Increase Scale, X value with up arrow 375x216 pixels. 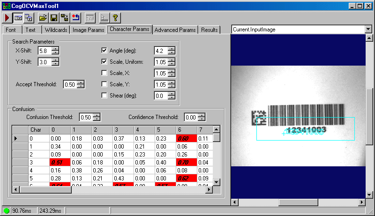(x=172, y=71)
